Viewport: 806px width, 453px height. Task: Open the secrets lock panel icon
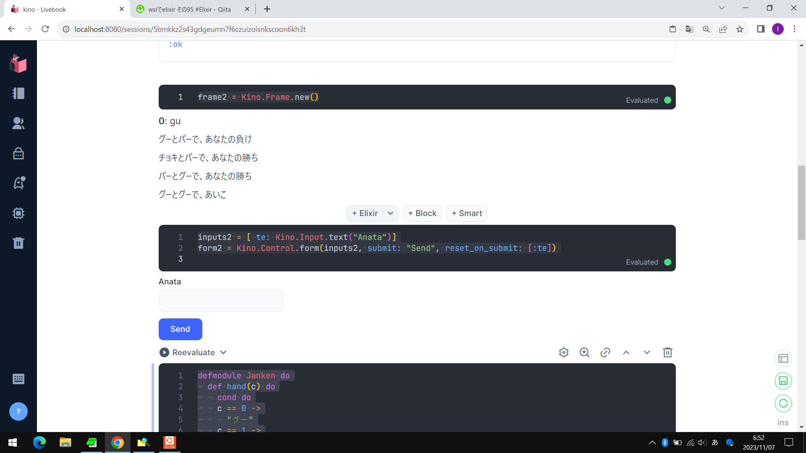click(x=18, y=153)
